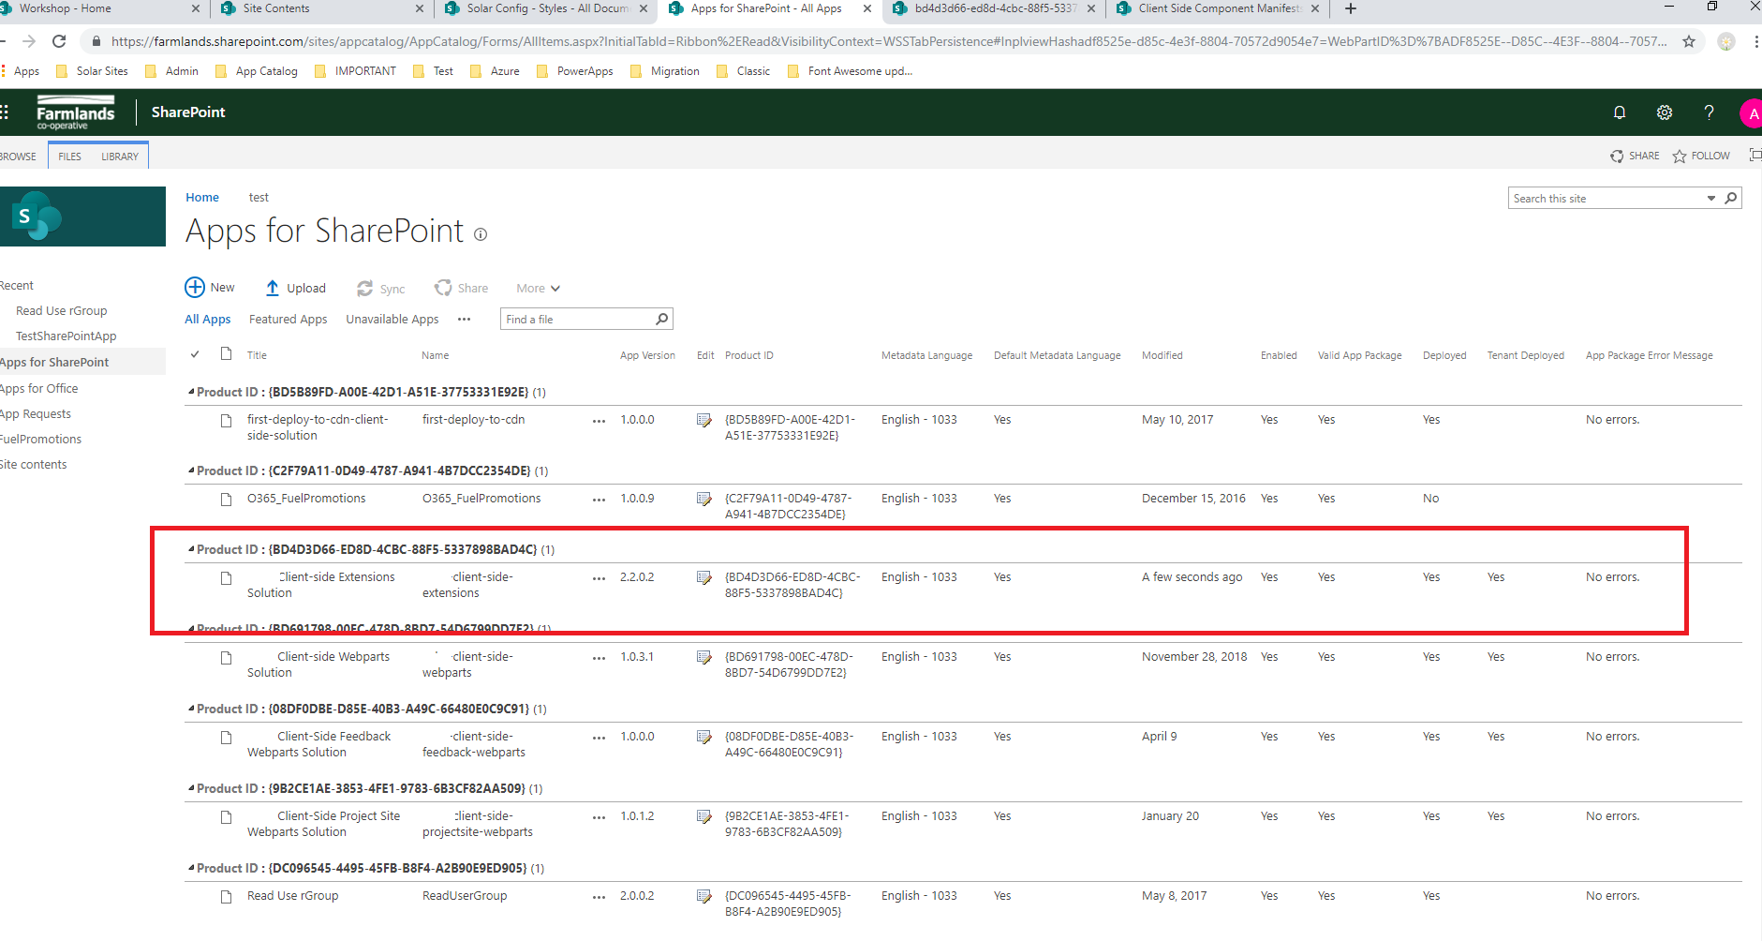Screen dimensions: 1762x941
Task: Click the Upload arrow icon
Action: [273, 288]
